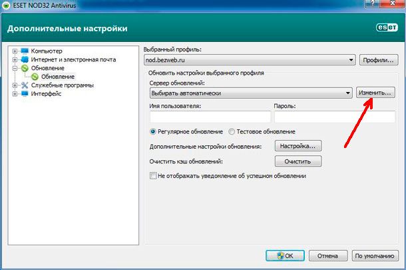Expand the Интерфейс tree node

coord(15,93)
